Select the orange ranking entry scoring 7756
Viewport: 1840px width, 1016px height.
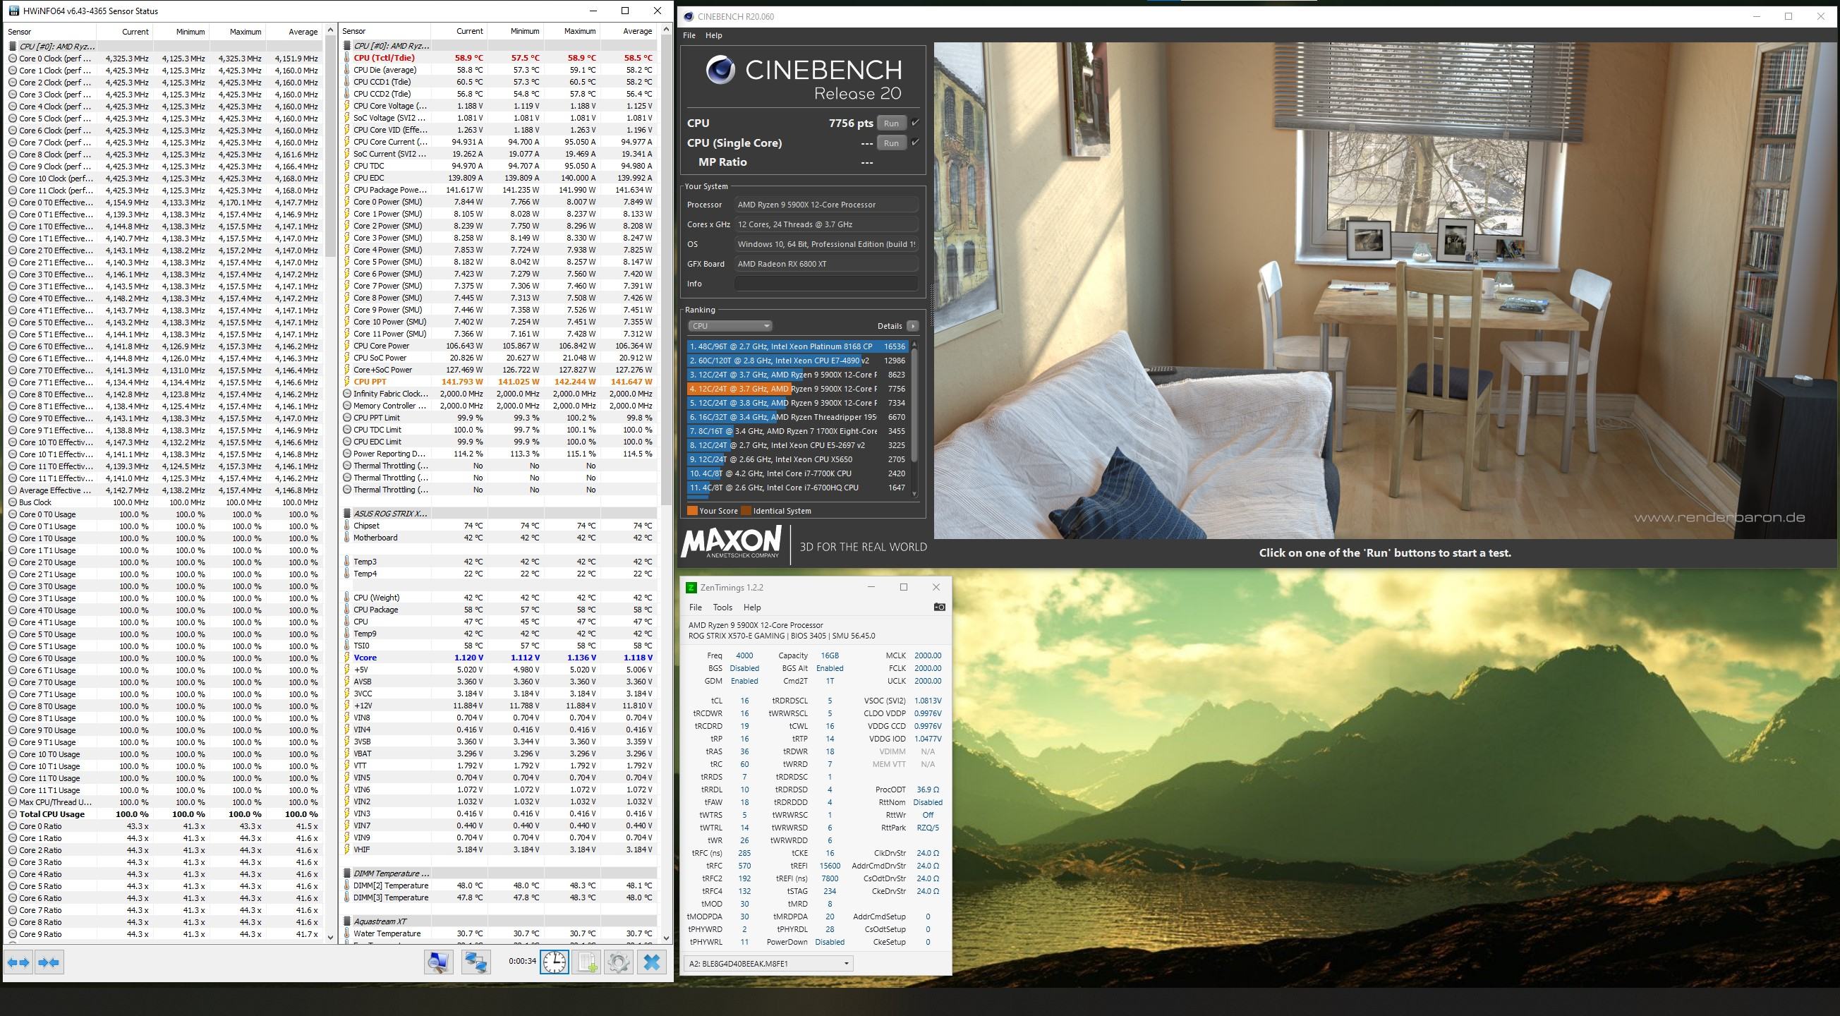pos(797,389)
